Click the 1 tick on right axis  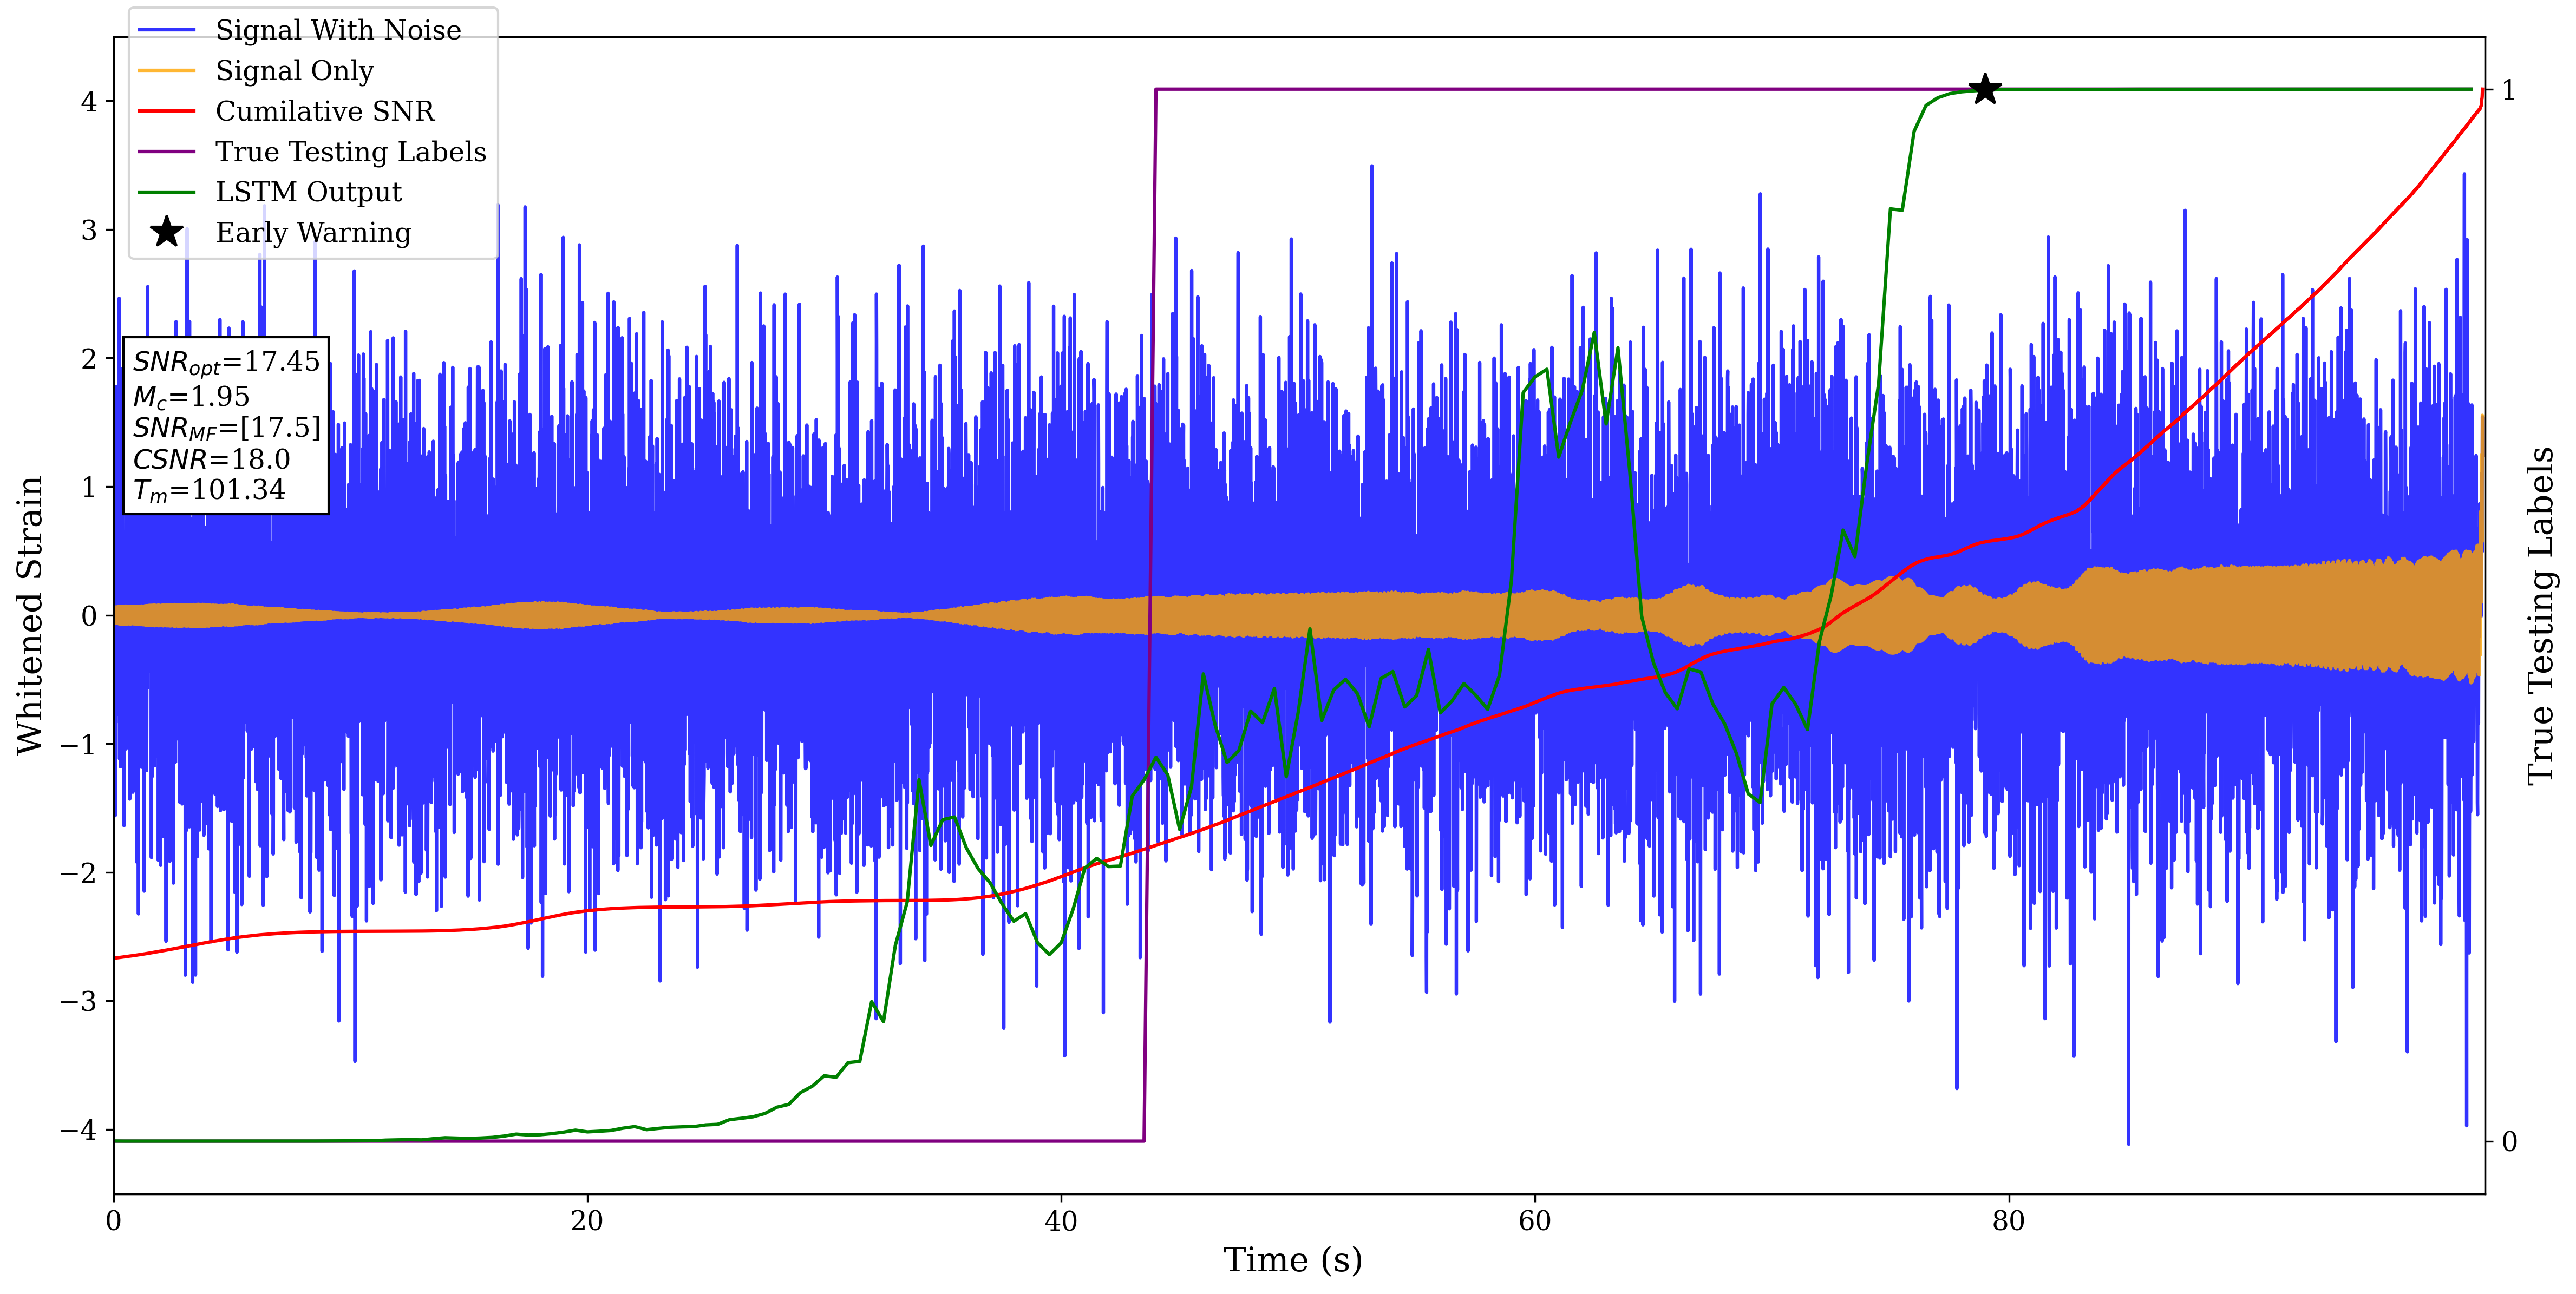click(2508, 90)
